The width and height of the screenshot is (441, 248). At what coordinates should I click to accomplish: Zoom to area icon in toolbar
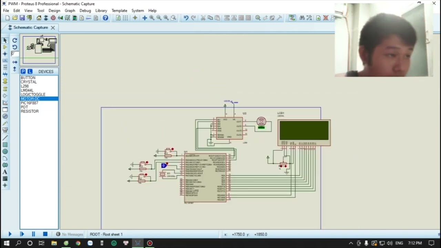coord(173,18)
